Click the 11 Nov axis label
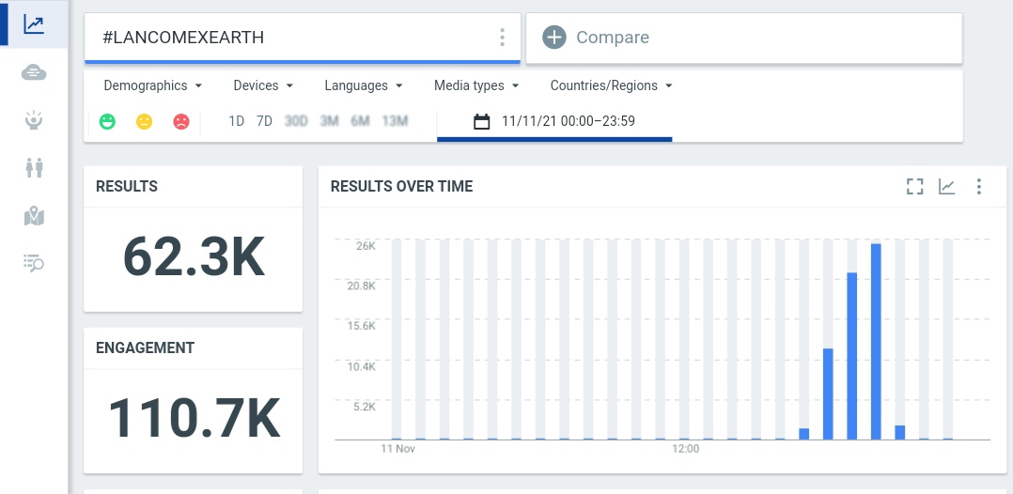The width and height of the screenshot is (1013, 494). (x=398, y=449)
